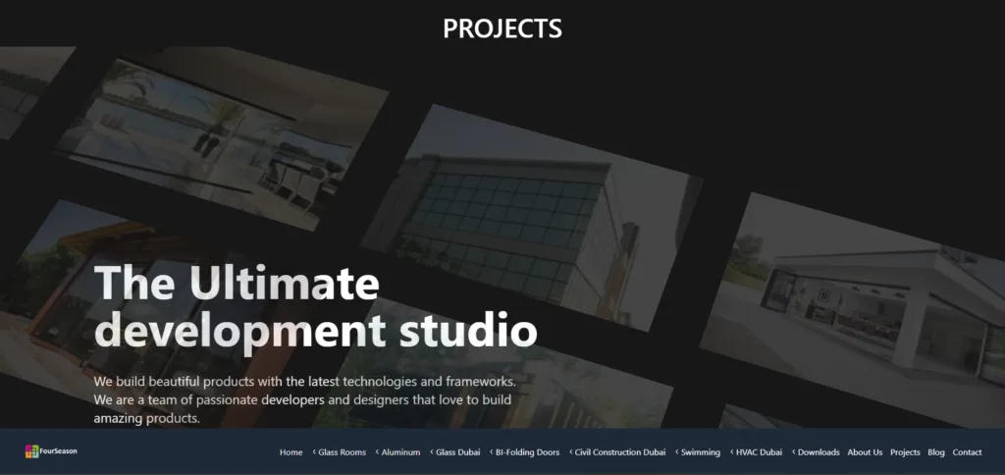Viewport: 1005px width, 475px height.
Task: Open the Civil Construction Dubai menu
Action: pos(620,451)
